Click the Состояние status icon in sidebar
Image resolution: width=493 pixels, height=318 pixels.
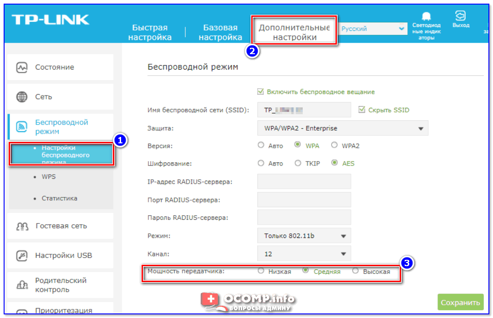tap(22, 67)
